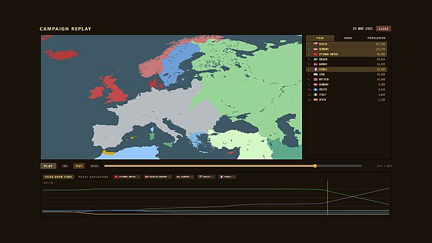Jump to the unplayed end of the replay timeline
The height and width of the screenshot is (243, 432).
(x=361, y=166)
